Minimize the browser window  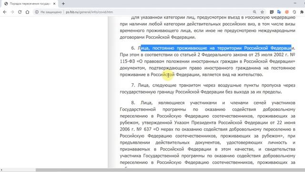pyautogui.click(x=295, y=3)
